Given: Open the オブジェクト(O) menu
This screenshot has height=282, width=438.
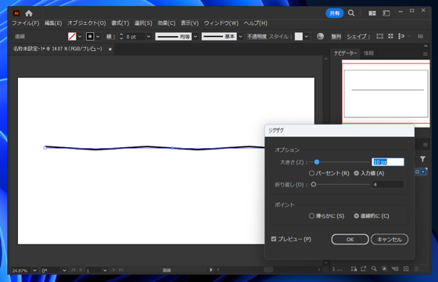Looking at the screenshot, I should pyautogui.click(x=87, y=23).
